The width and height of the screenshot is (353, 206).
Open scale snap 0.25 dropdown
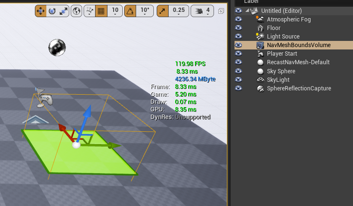coord(179,11)
